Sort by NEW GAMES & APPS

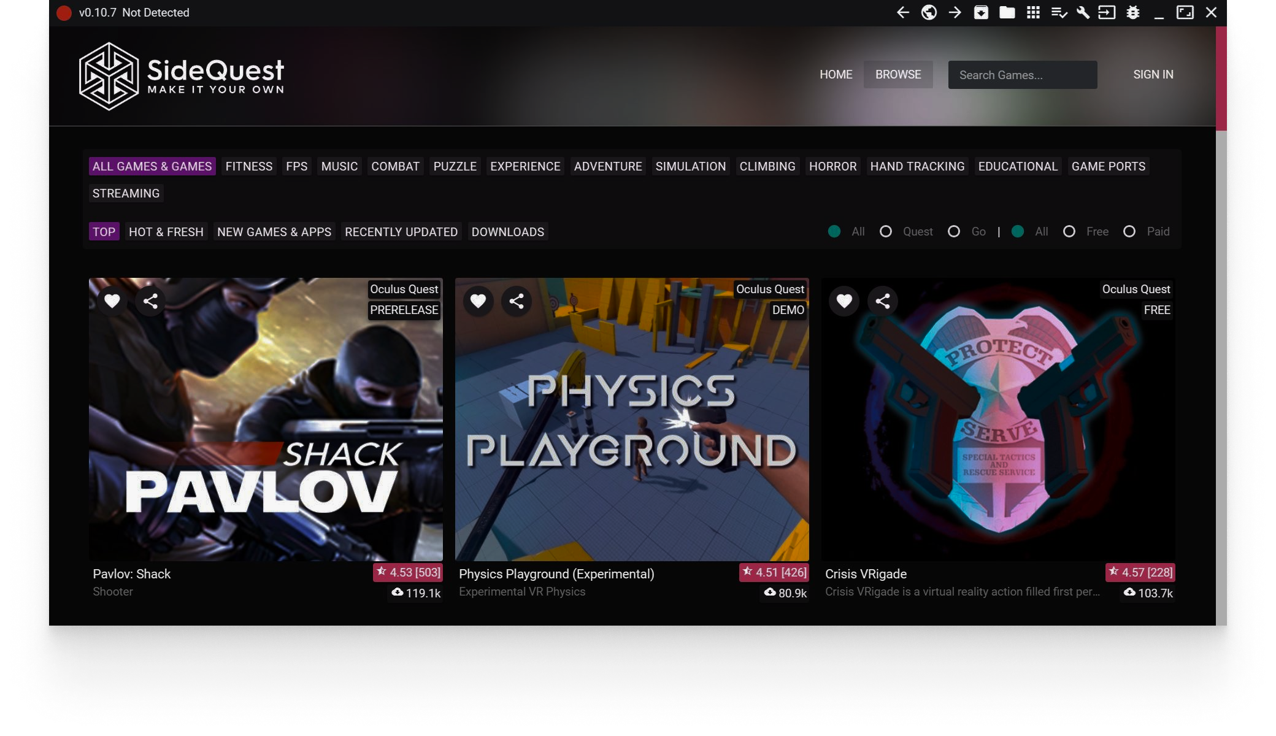point(274,232)
